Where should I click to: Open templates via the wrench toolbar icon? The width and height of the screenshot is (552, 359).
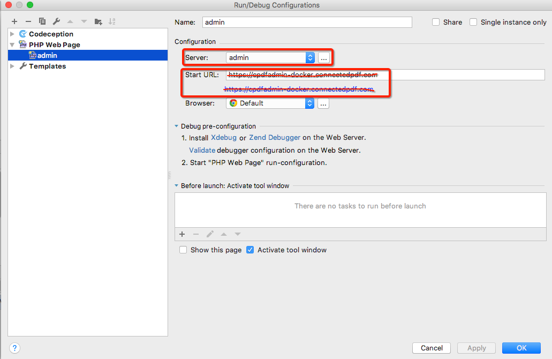tap(56, 21)
